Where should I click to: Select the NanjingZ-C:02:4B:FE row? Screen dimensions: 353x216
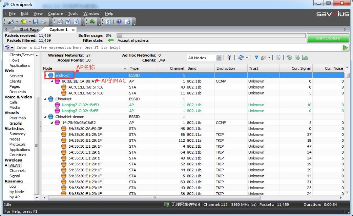pyautogui.click(x=193, y=111)
